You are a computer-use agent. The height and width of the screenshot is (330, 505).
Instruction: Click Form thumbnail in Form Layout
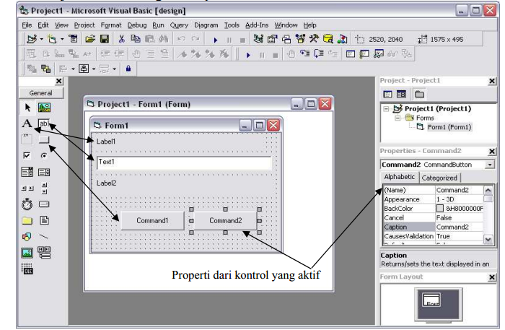[431, 300]
